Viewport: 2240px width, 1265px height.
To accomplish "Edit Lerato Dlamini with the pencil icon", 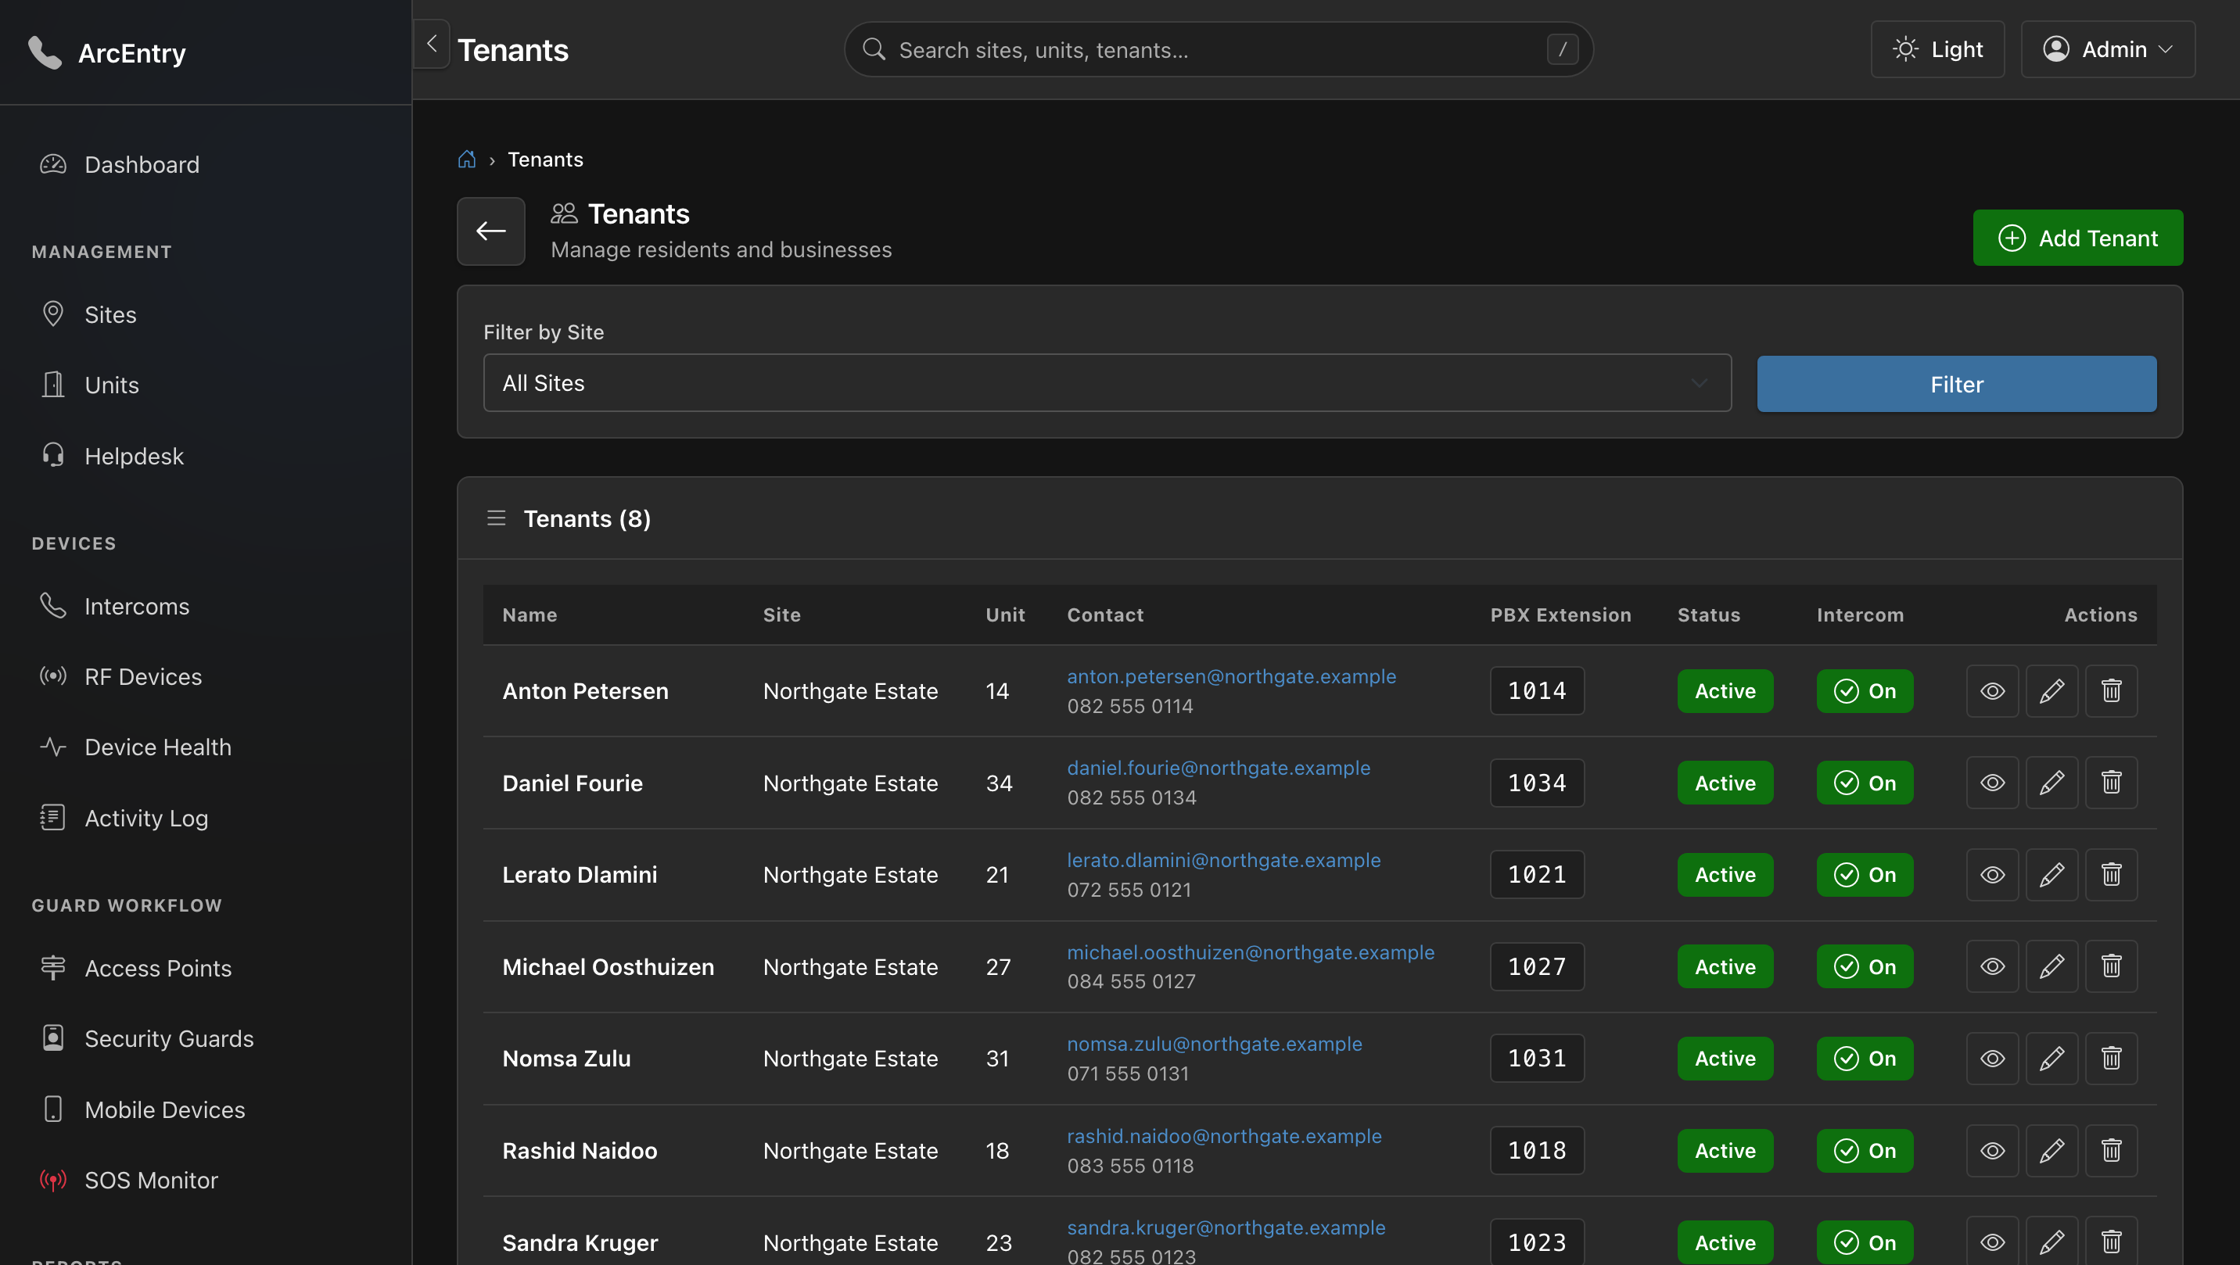I will click(x=2052, y=875).
